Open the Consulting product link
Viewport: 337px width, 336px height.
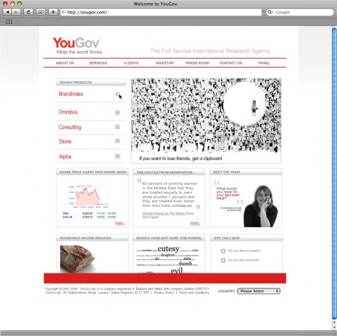point(70,127)
